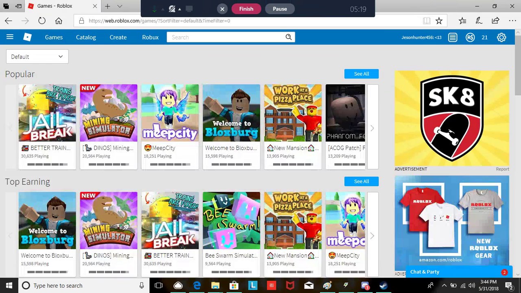This screenshot has width=521, height=293.
Task: Open Games in navigation bar
Action: tap(54, 37)
